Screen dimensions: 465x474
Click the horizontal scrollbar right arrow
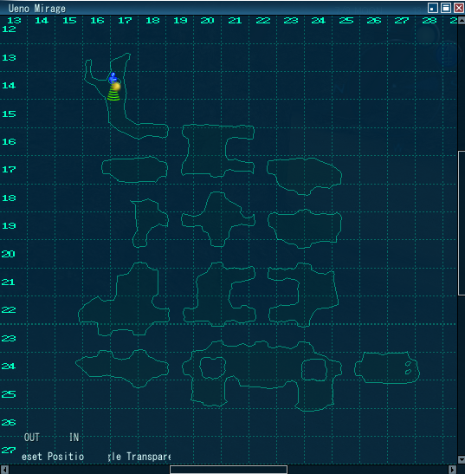point(452,470)
